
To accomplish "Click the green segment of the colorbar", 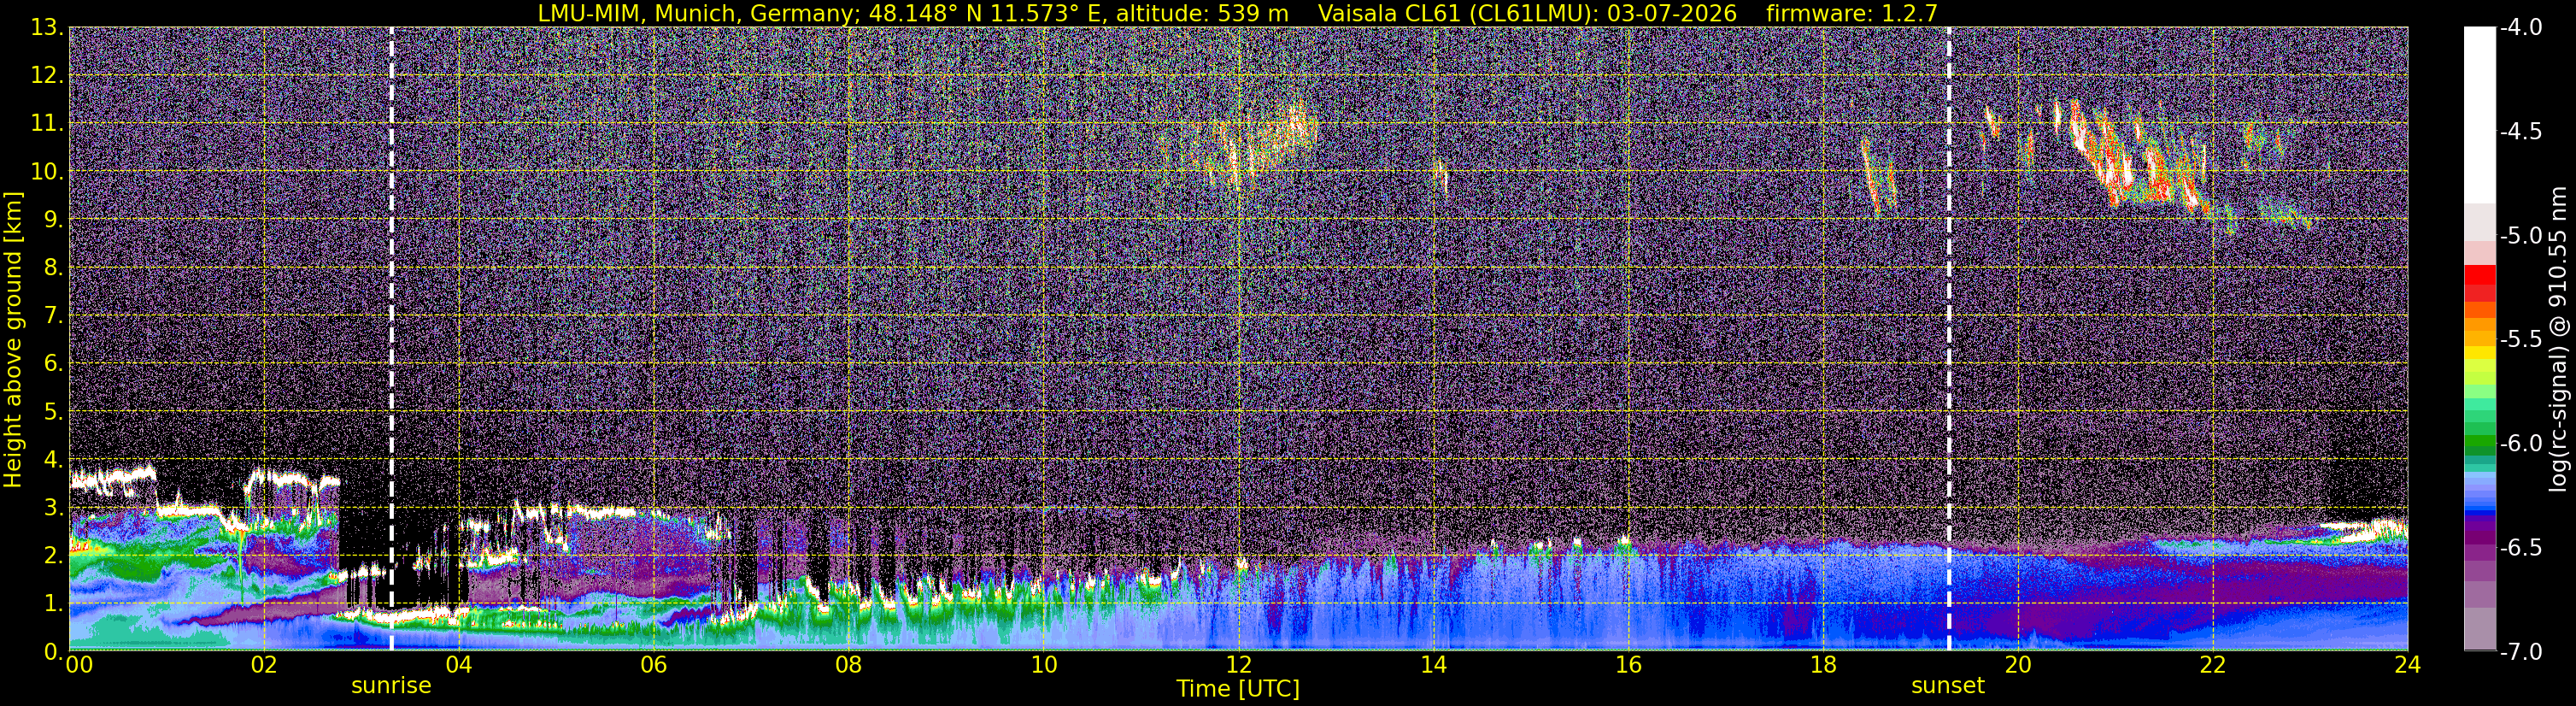I will [x=2479, y=443].
